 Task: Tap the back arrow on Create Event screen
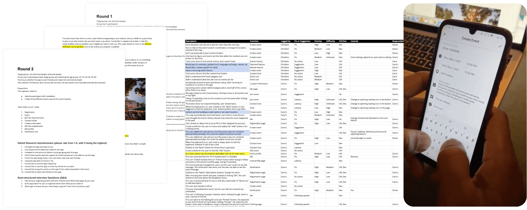[x=445, y=34]
